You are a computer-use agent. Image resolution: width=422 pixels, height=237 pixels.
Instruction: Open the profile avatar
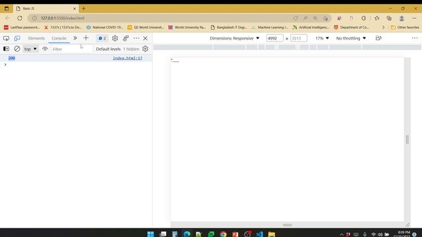pyautogui.click(x=402, y=18)
